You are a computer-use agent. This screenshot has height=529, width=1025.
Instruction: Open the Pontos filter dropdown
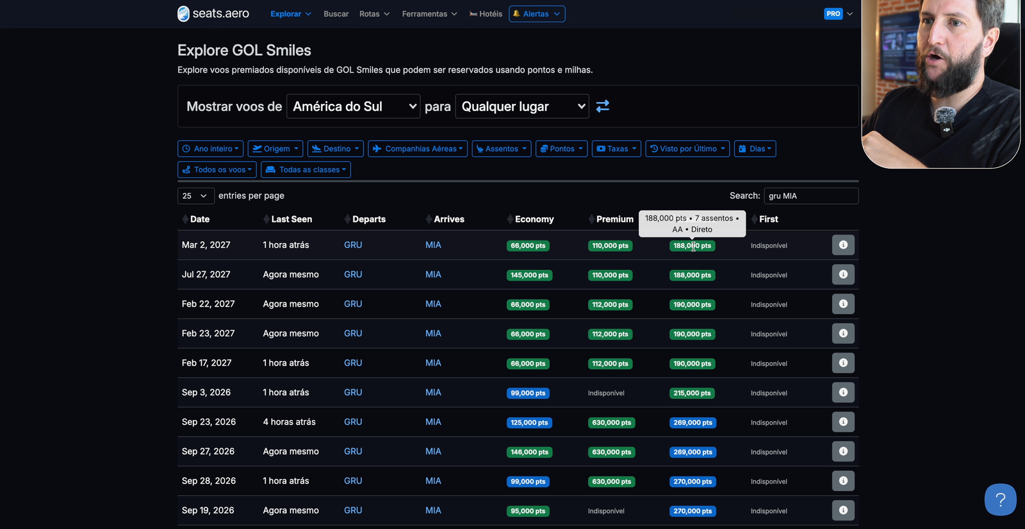click(x=561, y=149)
